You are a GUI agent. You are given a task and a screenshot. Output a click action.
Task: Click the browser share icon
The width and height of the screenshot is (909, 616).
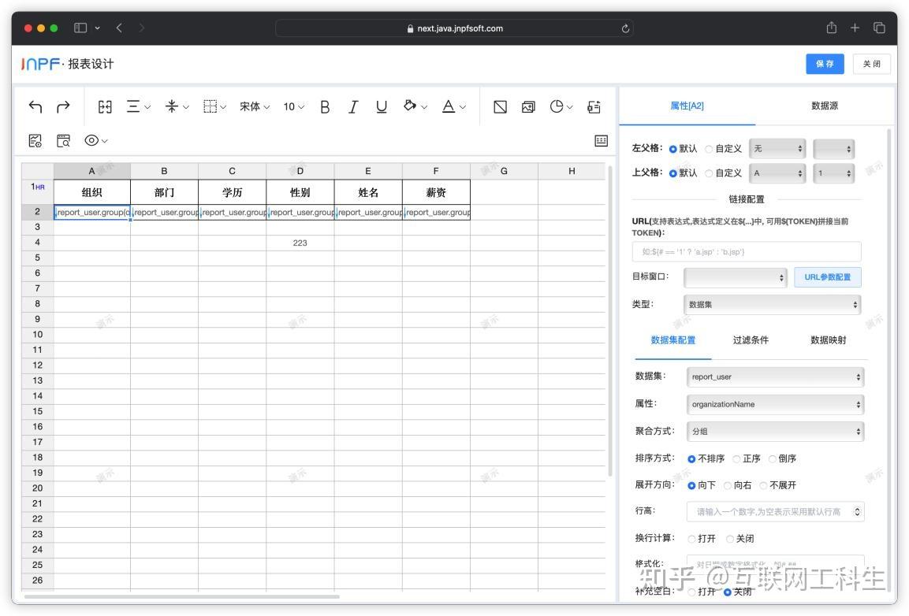tap(831, 28)
